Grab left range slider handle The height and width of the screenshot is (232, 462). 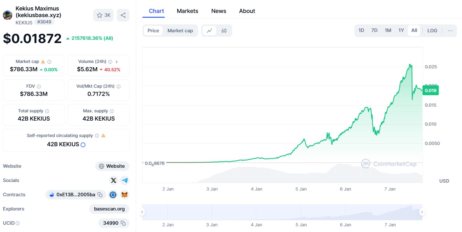(142, 212)
